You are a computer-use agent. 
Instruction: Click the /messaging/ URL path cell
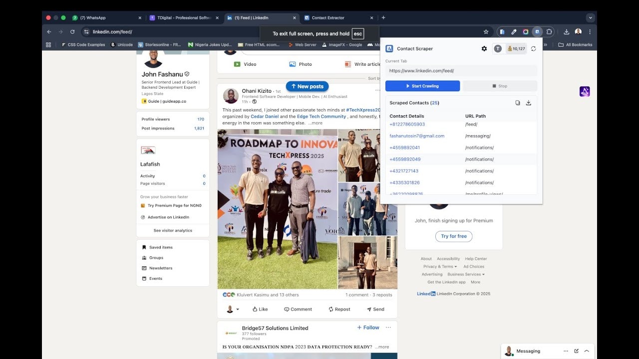coord(478,136)
